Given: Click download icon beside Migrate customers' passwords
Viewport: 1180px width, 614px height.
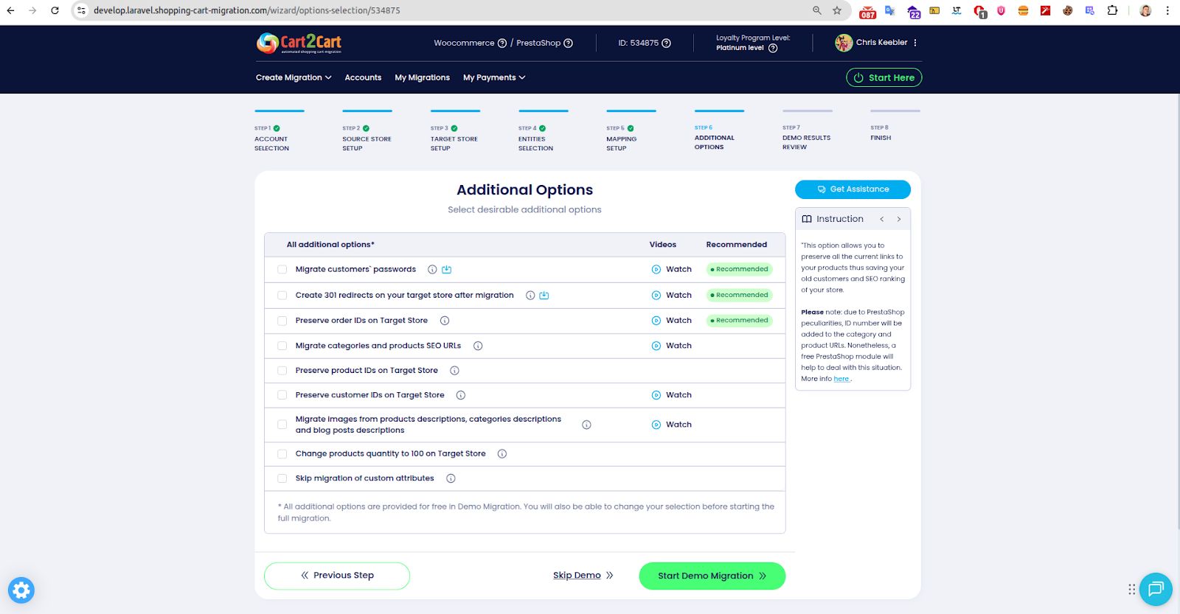Looking at the screenshot, I should (x=446, y=270).
